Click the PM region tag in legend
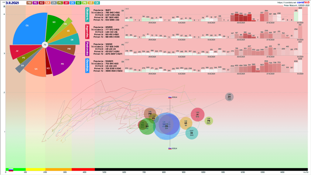This screenshot has height=175, width=311. (x=29, y=3)
